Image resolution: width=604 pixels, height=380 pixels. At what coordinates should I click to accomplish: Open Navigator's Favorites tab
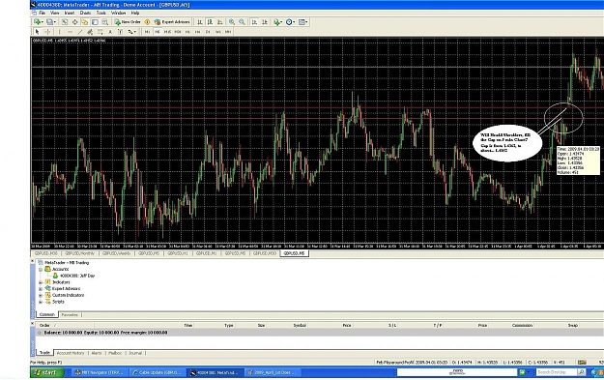[x=70, y=315]
